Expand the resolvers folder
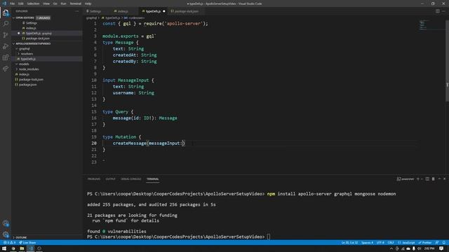Screen dimensions: 449x252 tap(47, 54)
